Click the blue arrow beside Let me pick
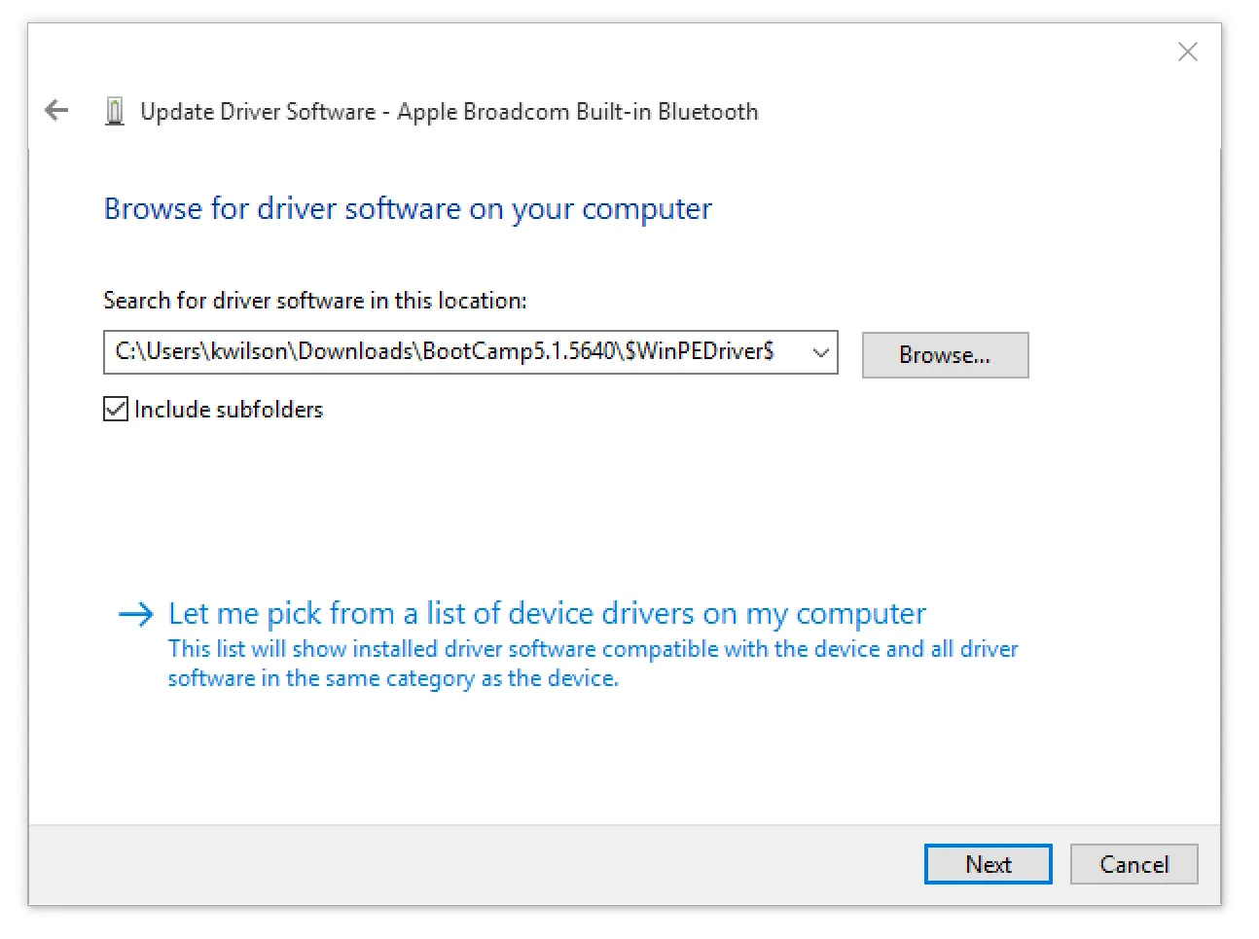 pos(135,614)
